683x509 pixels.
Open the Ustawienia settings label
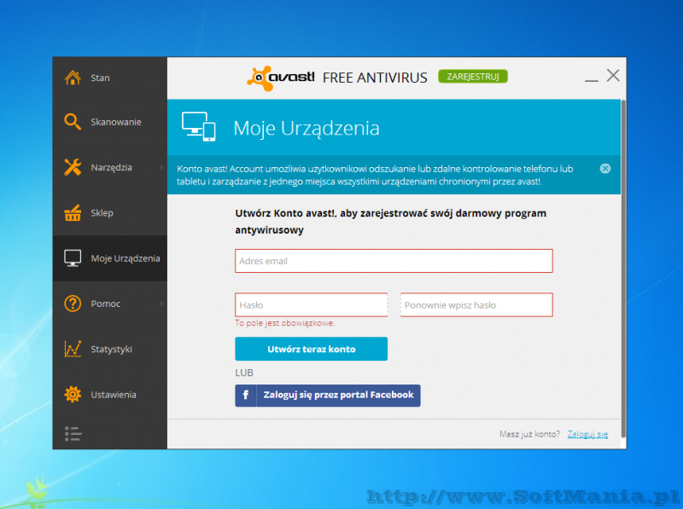[114, 395]
